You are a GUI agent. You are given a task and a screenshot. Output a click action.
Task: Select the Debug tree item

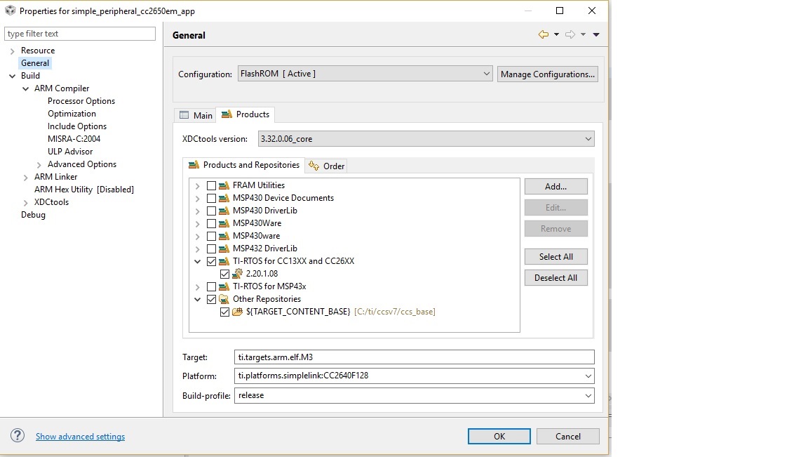[33, 215]
